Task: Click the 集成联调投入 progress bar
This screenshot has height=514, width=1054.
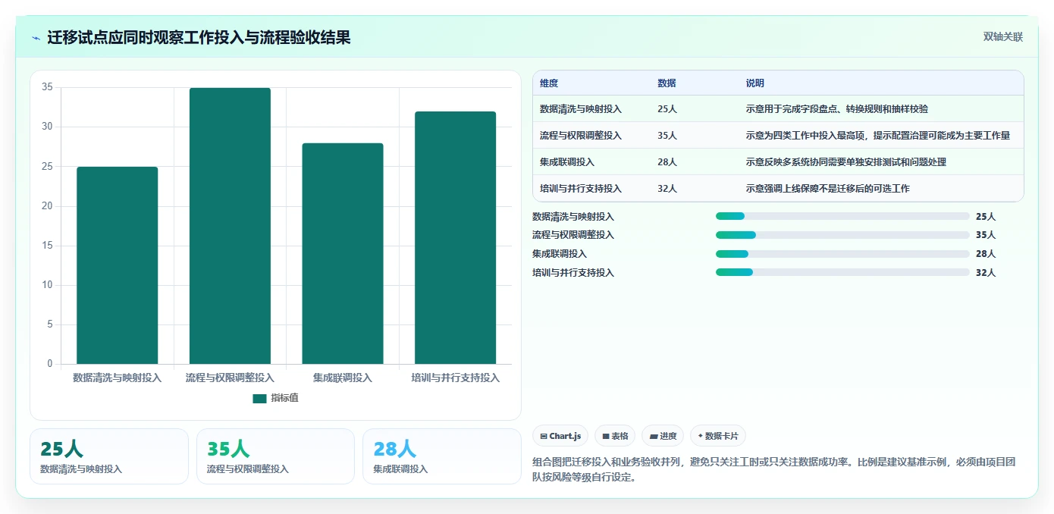Action: (x=842, y=254)
